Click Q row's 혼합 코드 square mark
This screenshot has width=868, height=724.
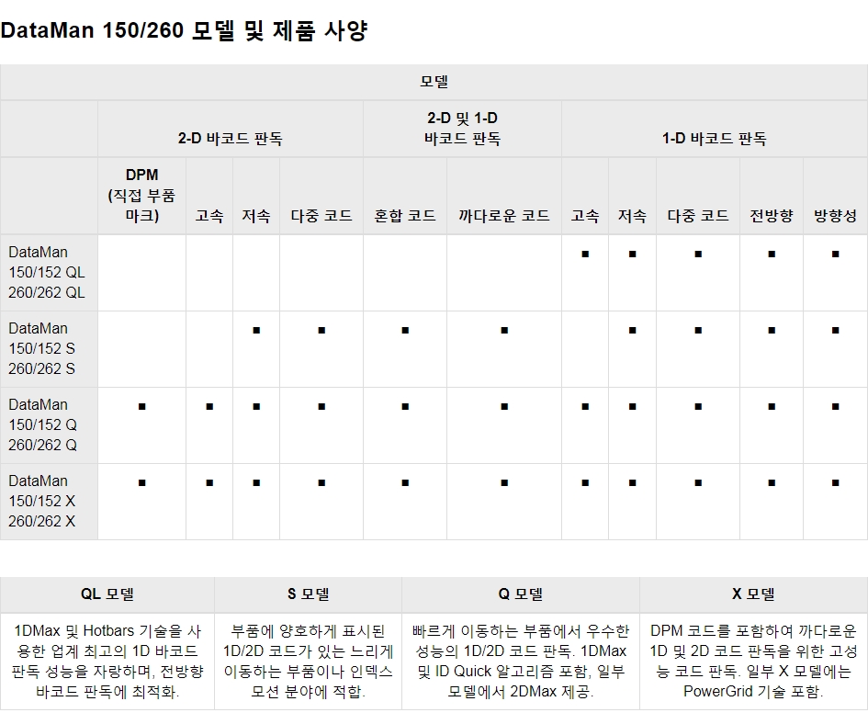(x=405, y=407)
